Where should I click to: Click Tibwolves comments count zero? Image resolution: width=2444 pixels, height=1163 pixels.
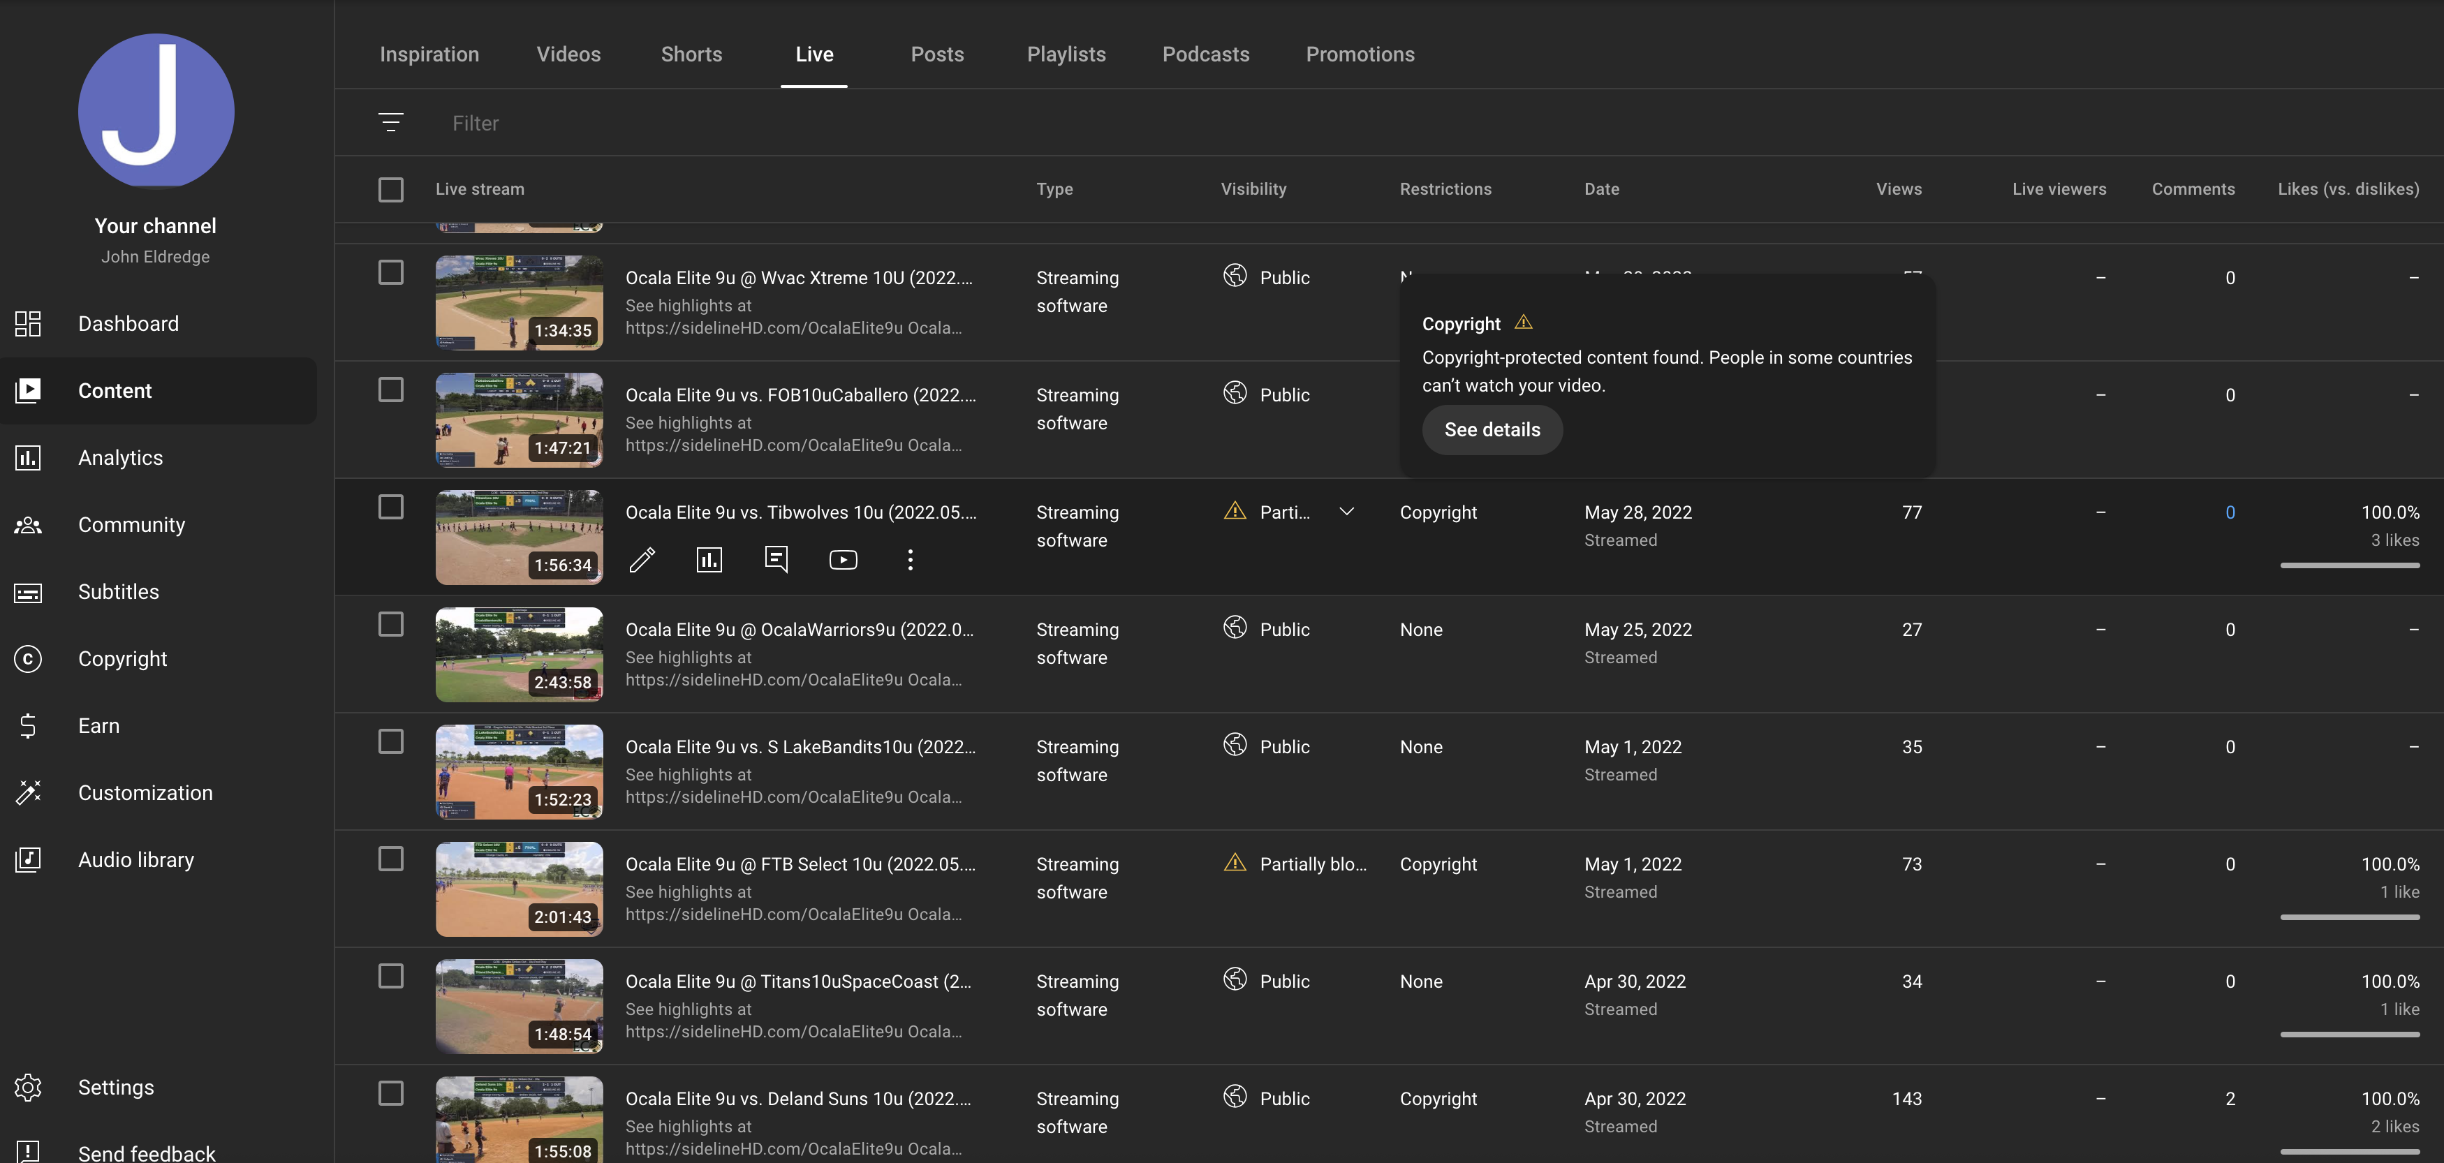pos(2230,512)
